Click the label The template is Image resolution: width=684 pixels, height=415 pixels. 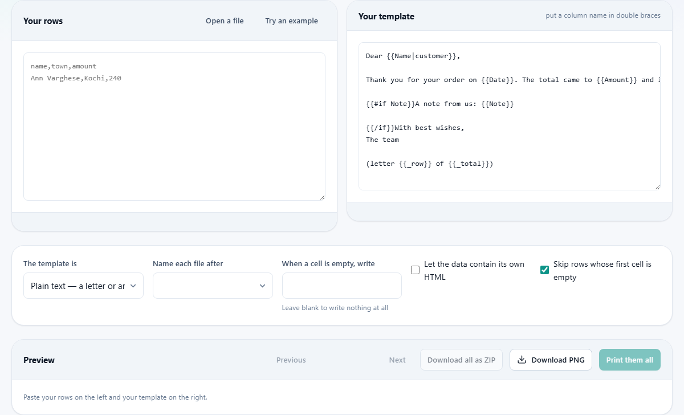(x=50, y=264)
